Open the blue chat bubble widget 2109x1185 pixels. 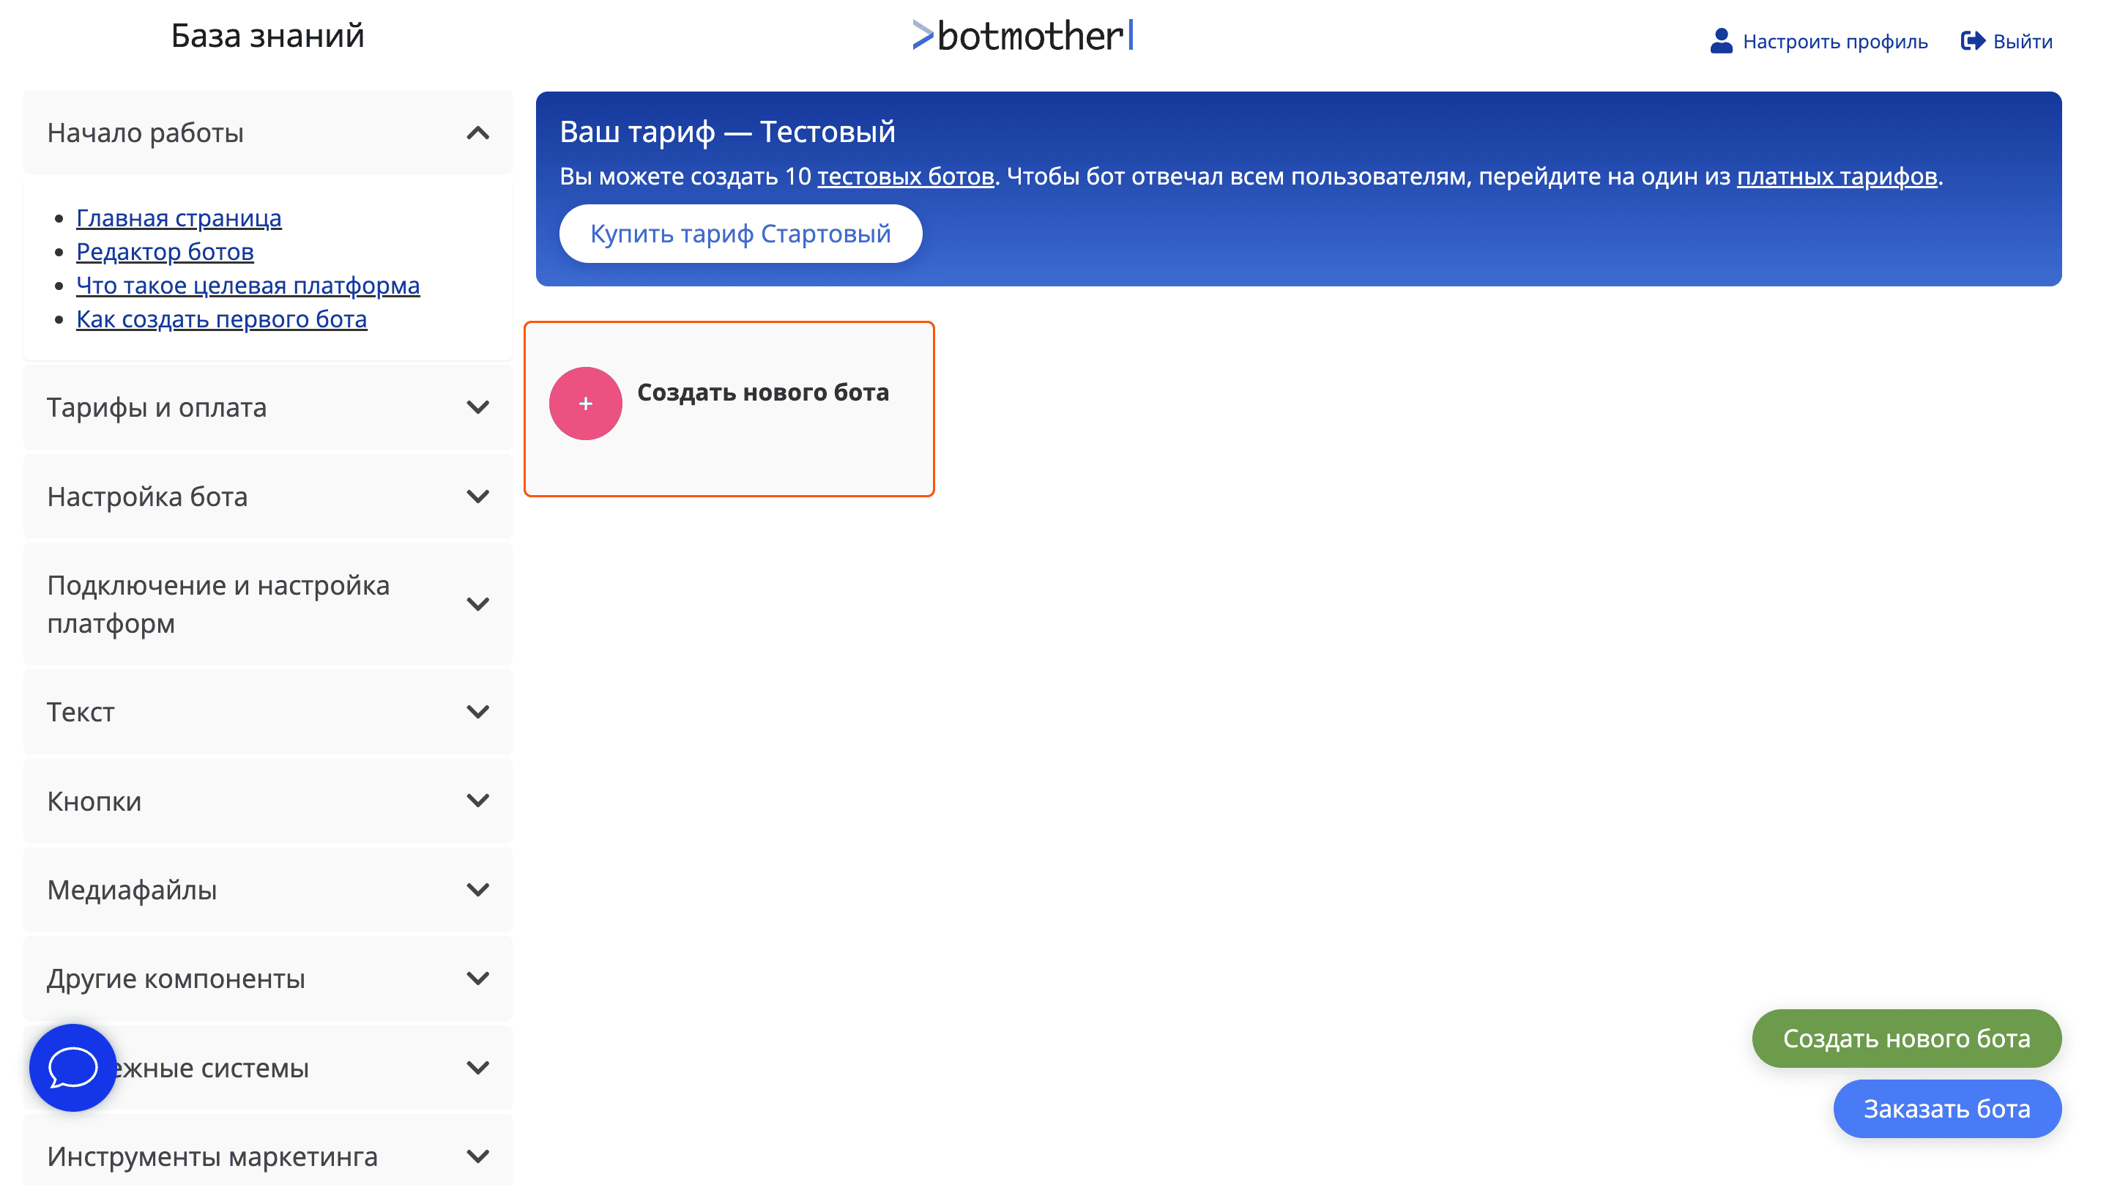point(73,1067)
